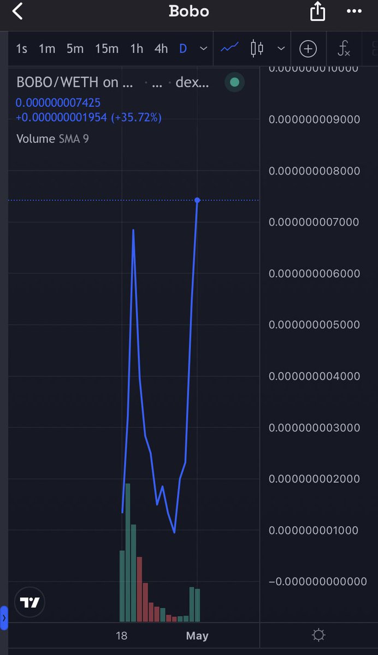
Task: Expand the chart style dropdown chevron
Action: 281,49
